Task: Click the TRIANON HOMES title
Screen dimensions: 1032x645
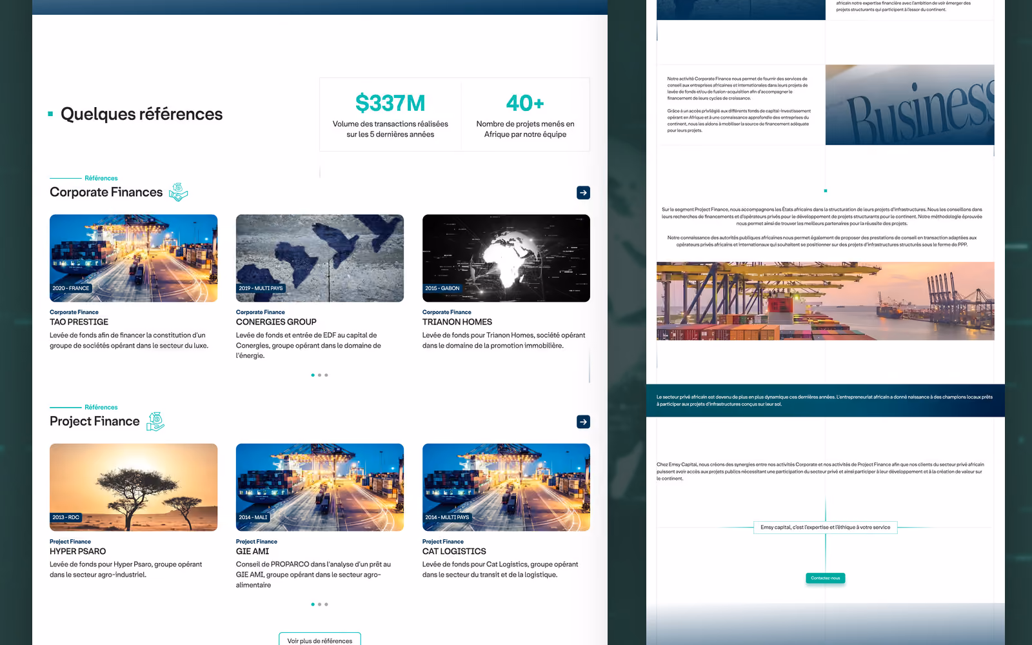Action: coord(457,322)
